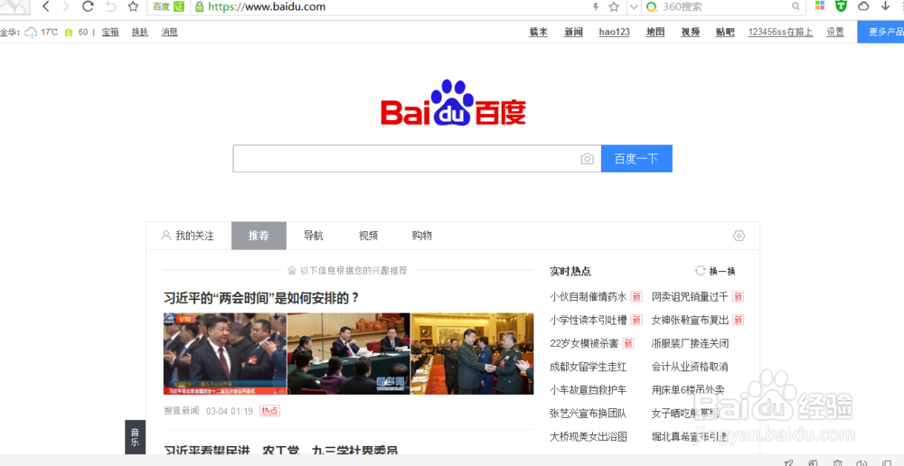Open the first news thumbnail image
904x466 pixels.
[225, 354]
